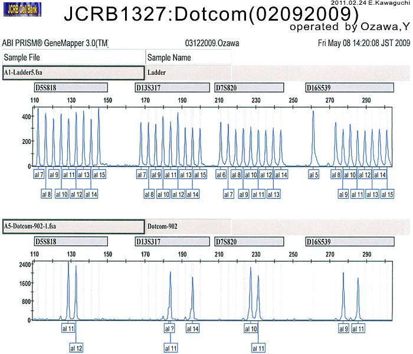Click the isolated allele 5 peak in Ladder D16S539
This screenshot has height=354, width=413.
click(313, 140)
